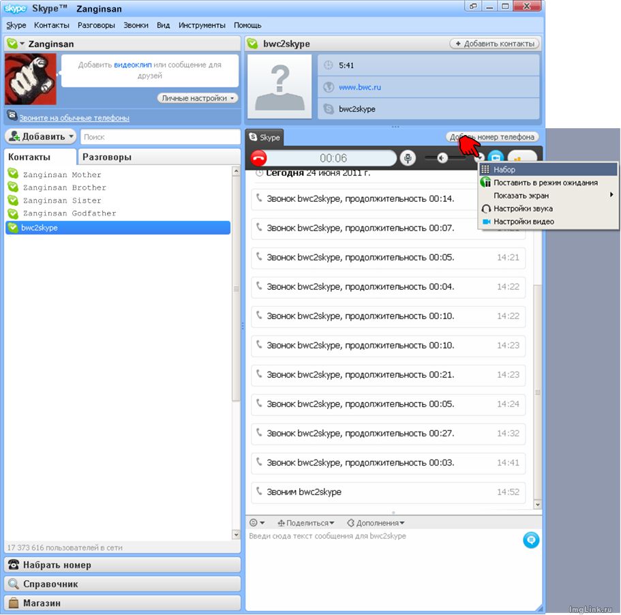Open Zanginsan status dropdown arrow
621x615 pixels.
(22, 44)
